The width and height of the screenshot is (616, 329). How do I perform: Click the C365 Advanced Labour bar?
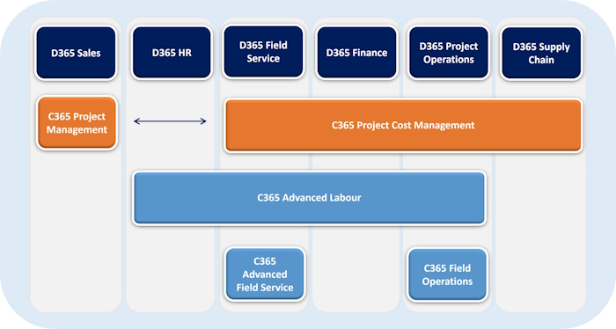point(309,198)
